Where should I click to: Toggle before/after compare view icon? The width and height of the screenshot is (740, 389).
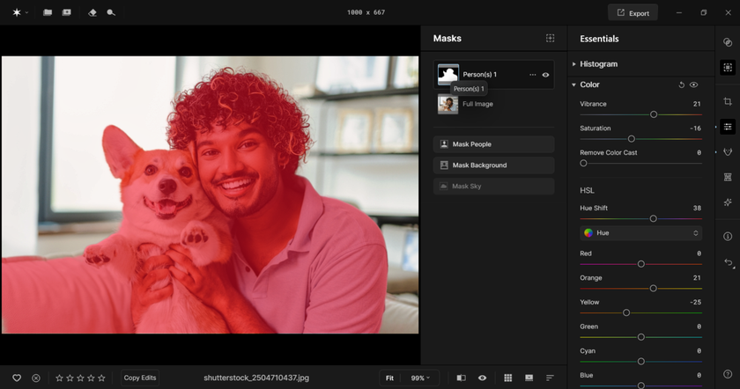point(461,378)
